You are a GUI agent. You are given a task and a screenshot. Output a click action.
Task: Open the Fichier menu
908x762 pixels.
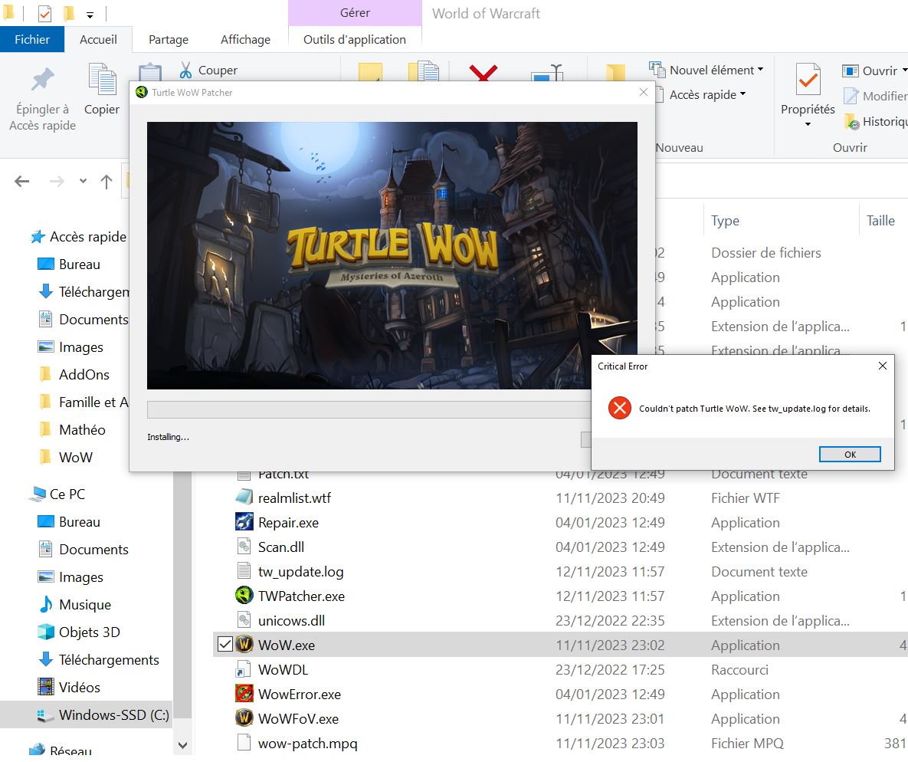tap(32, 39)
